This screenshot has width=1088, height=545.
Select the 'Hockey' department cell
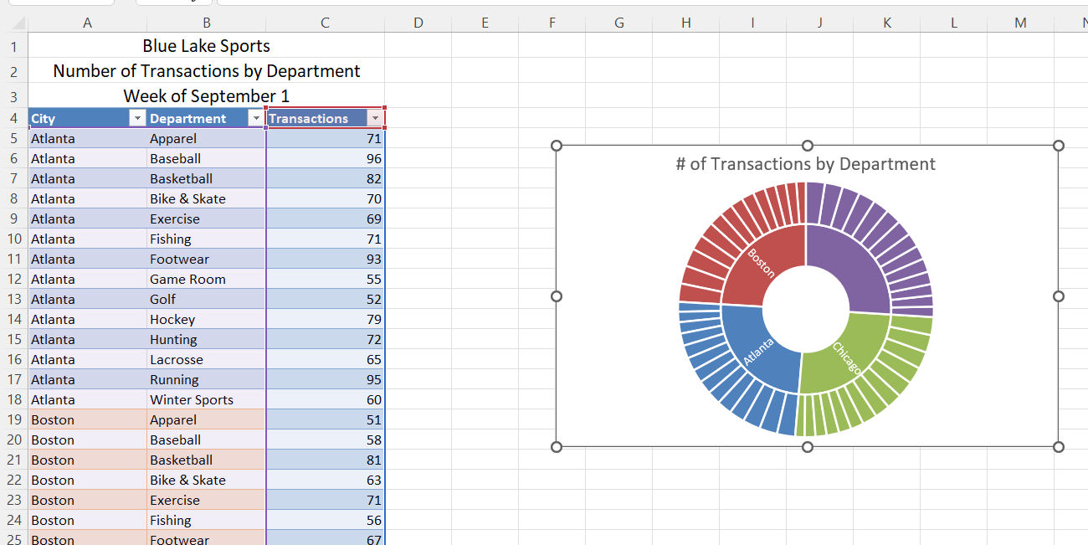(x=206, y=320)
